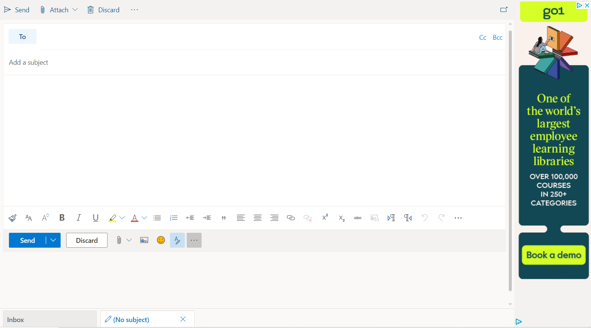The height and width of the screenshot is (328, 591).
Task: Switch to the (No subject) draft tab
Action: click(x=131, y=319)
